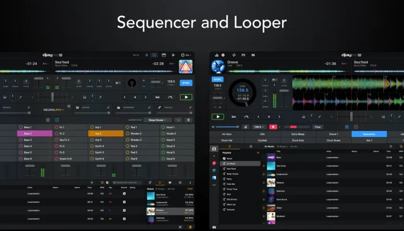Screen dimensions: 404x231
Task: Open the queue list tab icon
Action: [x=160, y=182]
